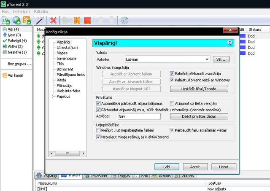Image resolution: width=270 pixels, height=191 pixels.
Task: Select Mapes in settings tree
Action: coord(62,53)
